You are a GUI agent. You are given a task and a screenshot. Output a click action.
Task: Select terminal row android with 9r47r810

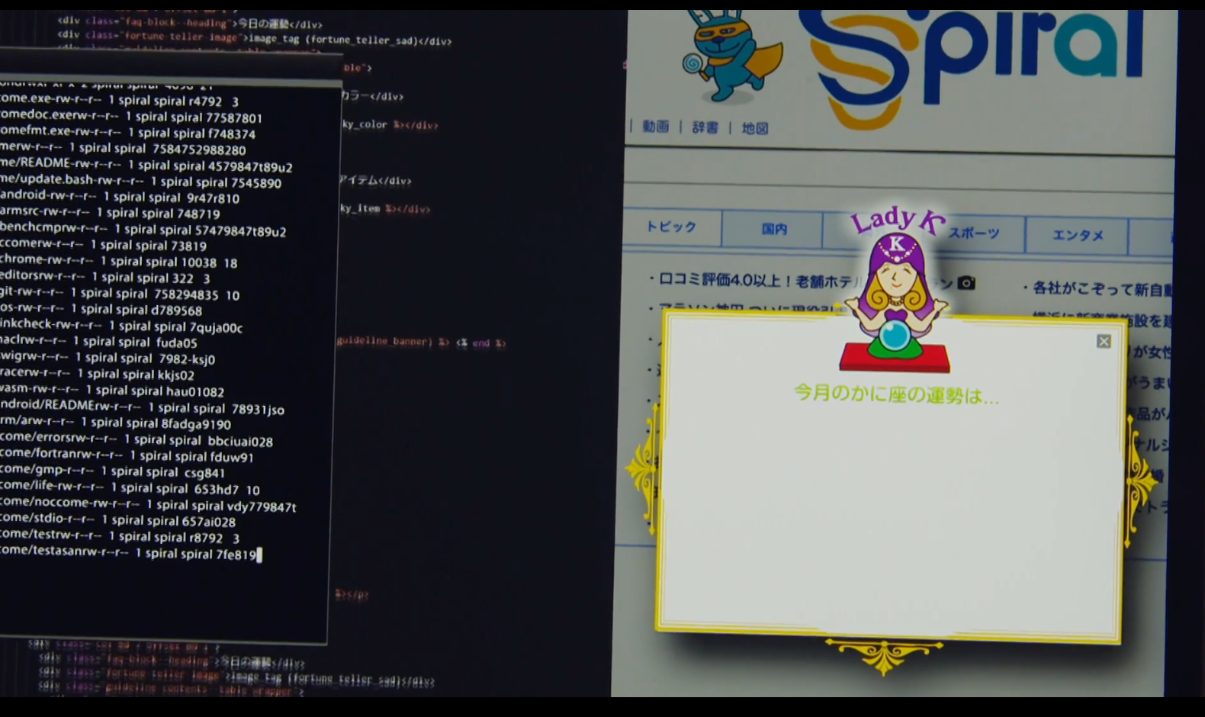(120, 198)
